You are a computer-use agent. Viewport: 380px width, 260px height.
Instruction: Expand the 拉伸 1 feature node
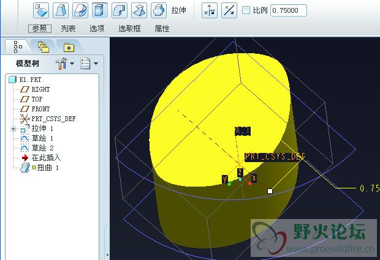(x=13, y=129)
